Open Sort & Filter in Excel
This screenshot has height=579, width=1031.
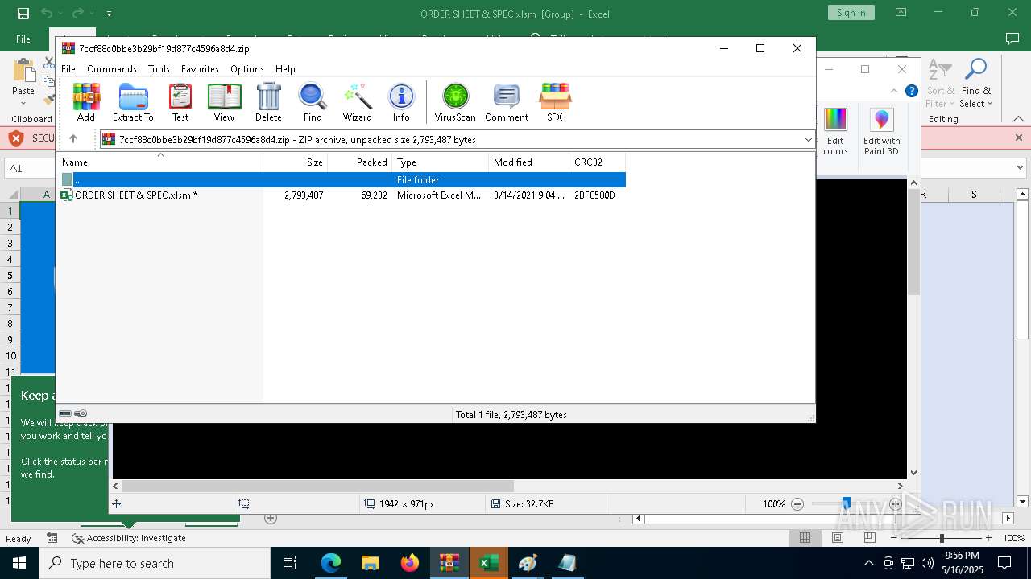pos(940,84)
